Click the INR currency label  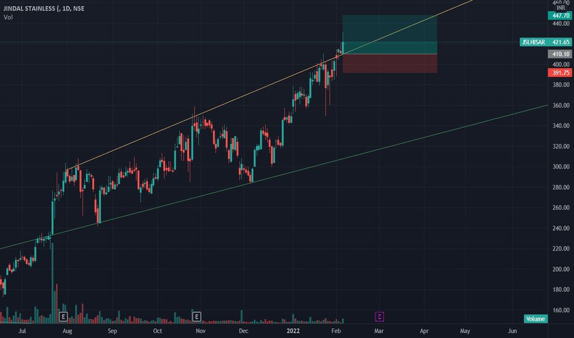coord(561,7)
